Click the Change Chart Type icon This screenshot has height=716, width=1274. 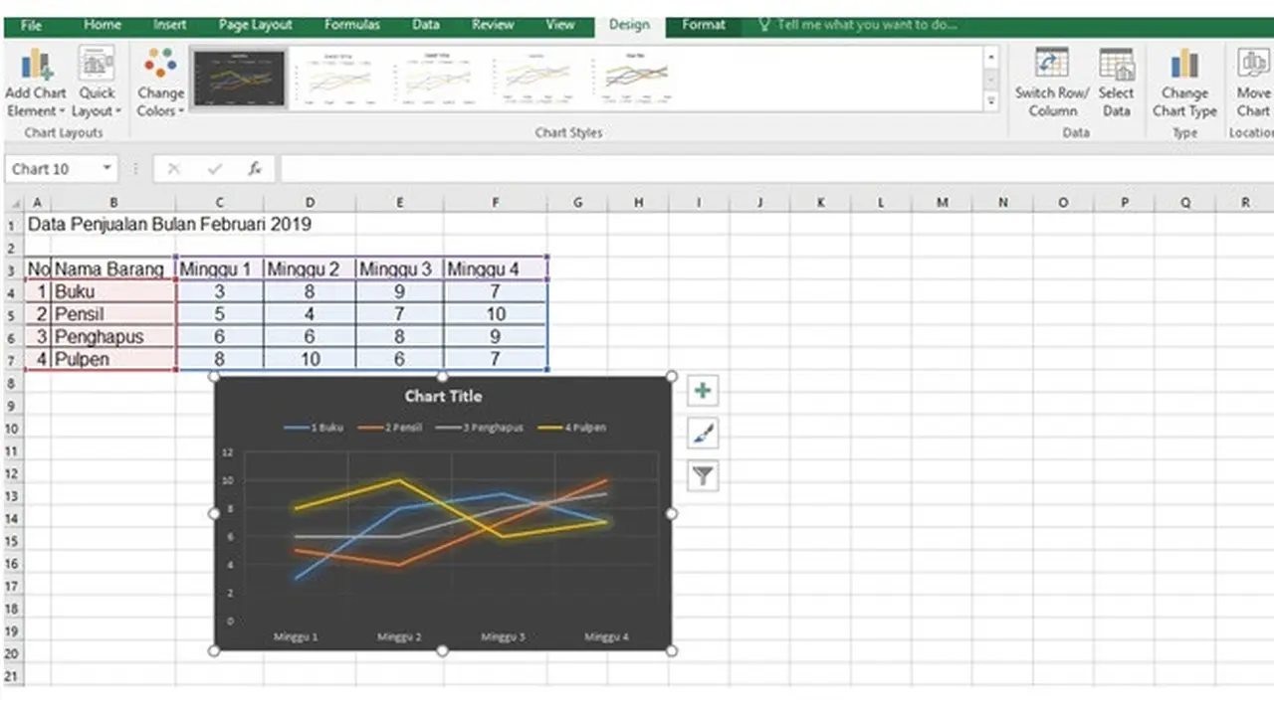(x=1184, y=80)
